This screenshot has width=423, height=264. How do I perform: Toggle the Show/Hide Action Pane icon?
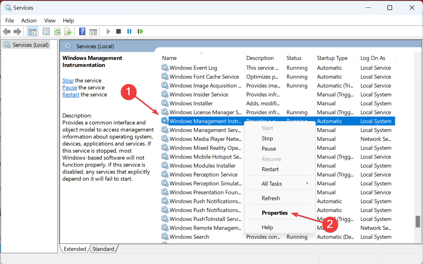(93, 32)
